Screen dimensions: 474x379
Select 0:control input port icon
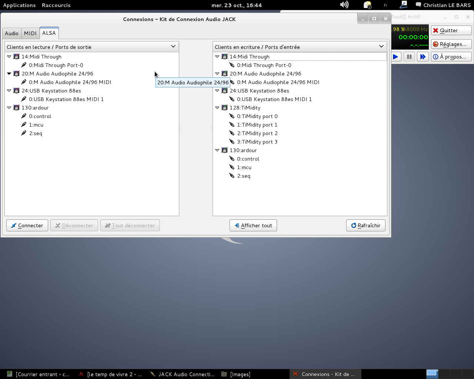tap(232, 159)
